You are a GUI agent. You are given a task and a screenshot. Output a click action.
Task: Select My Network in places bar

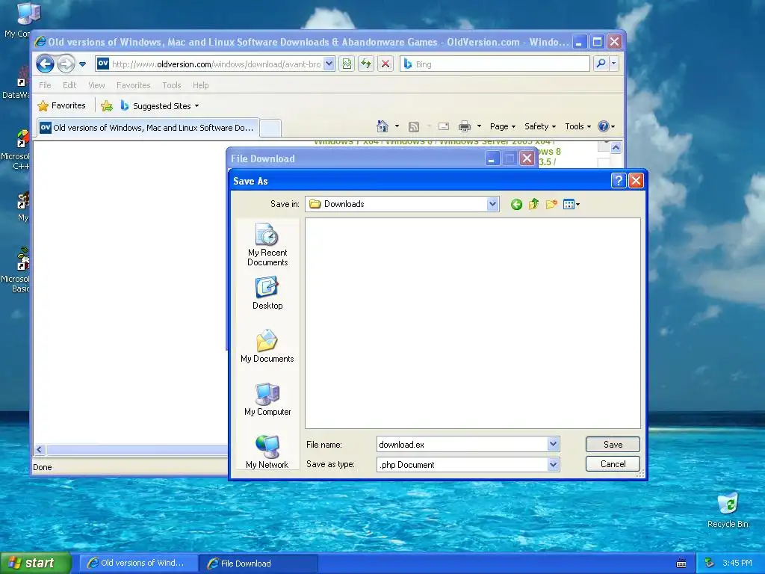click(267, 452)
